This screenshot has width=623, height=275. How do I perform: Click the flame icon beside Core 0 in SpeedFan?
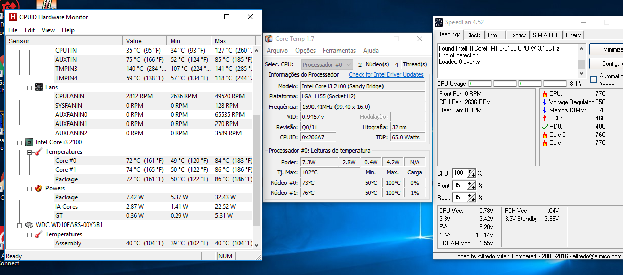click(545, 135)
